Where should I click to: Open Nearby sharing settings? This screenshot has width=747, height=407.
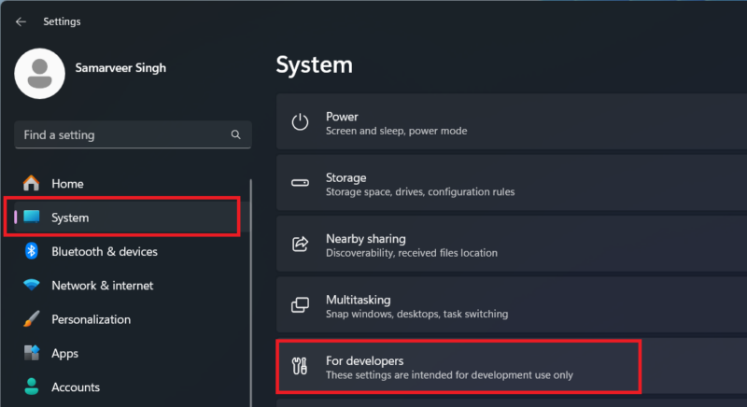click(511, 244)
